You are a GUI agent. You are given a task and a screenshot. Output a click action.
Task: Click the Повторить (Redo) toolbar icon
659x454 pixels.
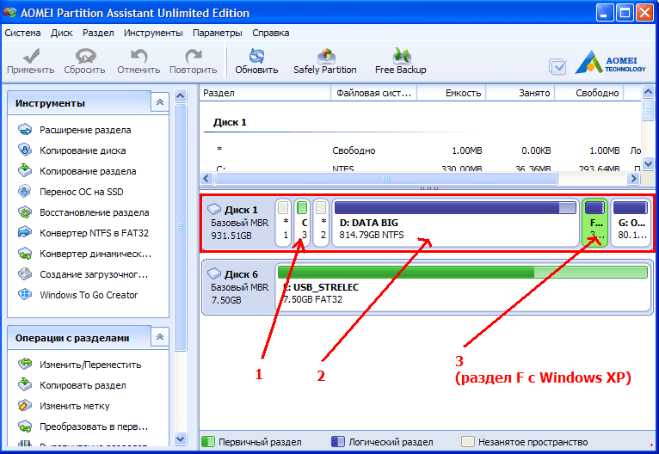pos(194,61)
